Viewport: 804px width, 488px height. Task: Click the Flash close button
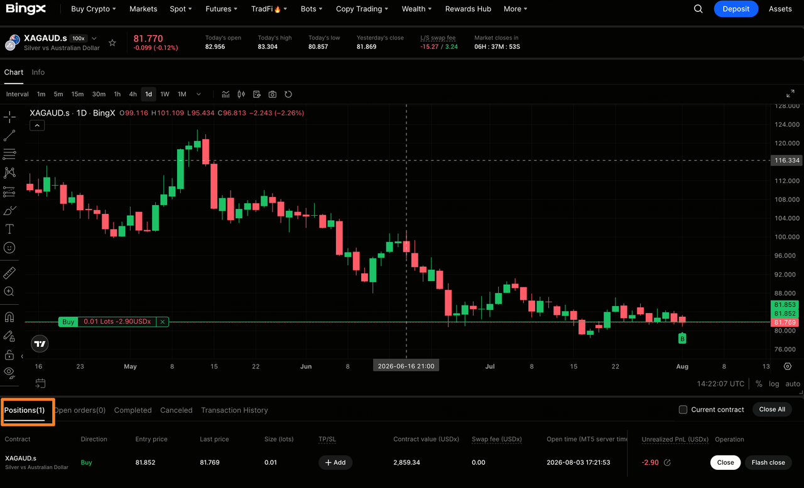click(768, 462)
